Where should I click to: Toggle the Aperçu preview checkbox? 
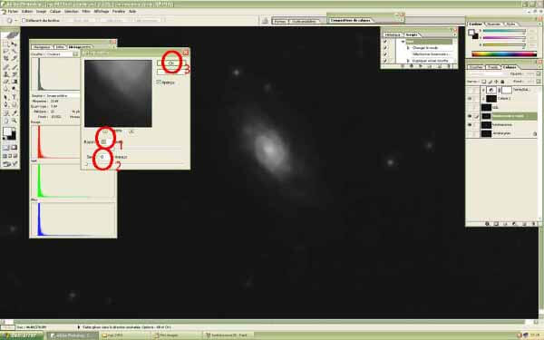point(159,83)
